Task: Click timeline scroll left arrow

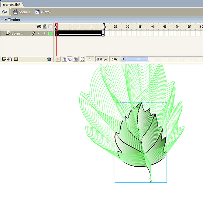Action: pyautogui.click(x=124, y=59)
